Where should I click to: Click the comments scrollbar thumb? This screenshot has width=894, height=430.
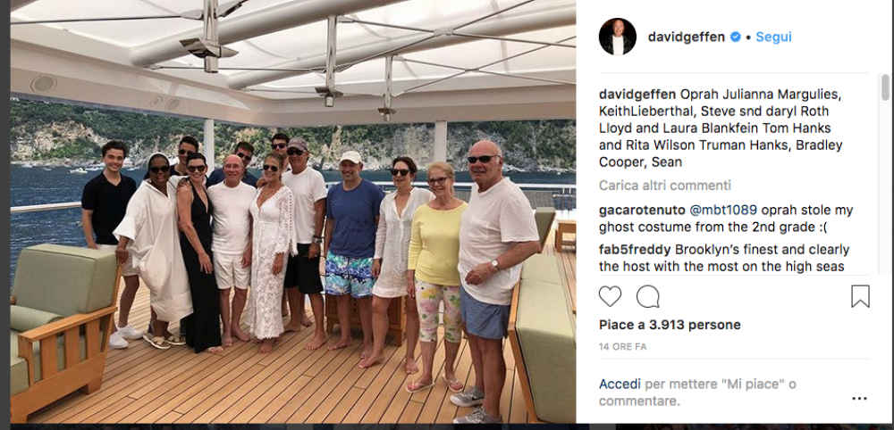point(885,87)
